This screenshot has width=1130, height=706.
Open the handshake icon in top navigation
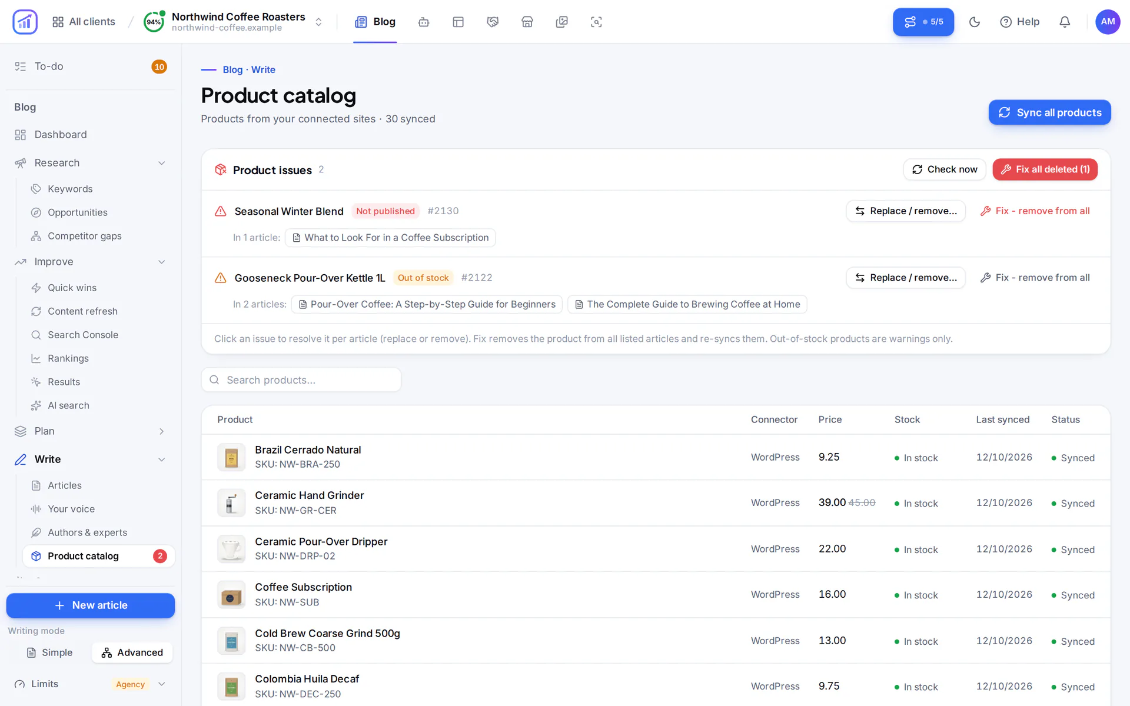493,22
